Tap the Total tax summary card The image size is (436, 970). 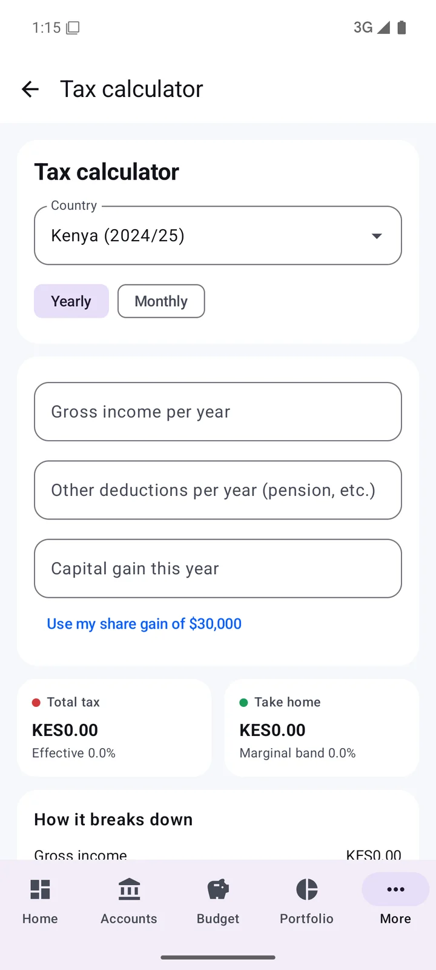(114, 727)
